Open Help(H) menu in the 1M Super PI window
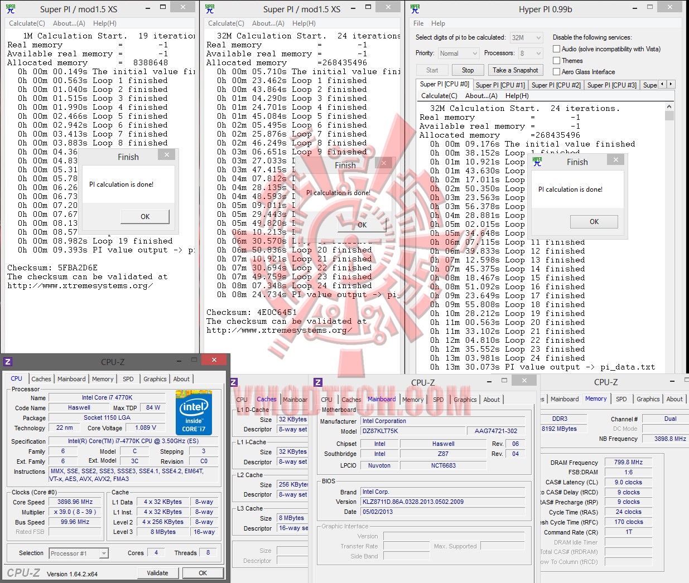This screenshot has width=689, height=583. pyautogui.click(x=105, y=23)
